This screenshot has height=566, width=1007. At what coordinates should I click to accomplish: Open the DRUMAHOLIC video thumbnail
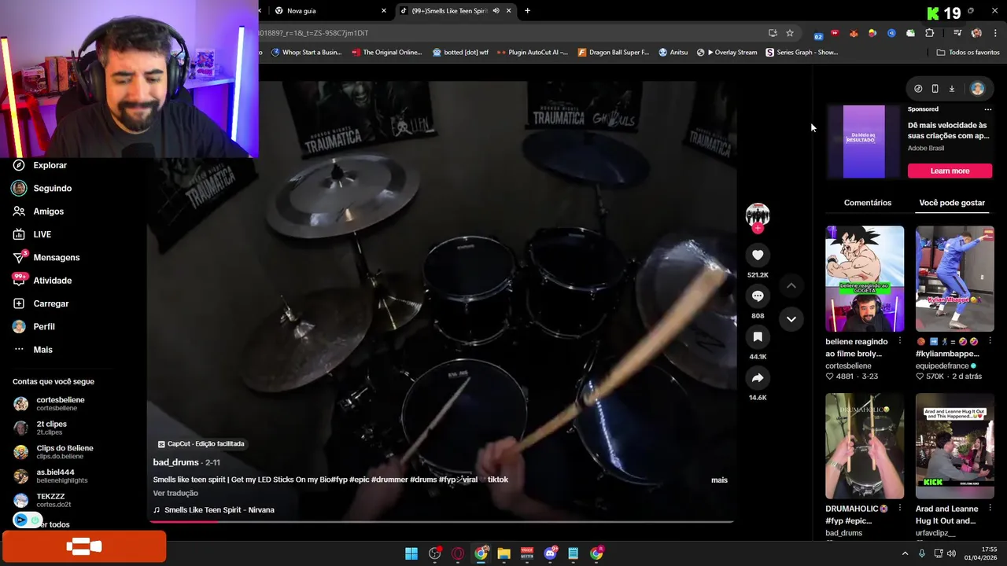[x=865, y=447]
